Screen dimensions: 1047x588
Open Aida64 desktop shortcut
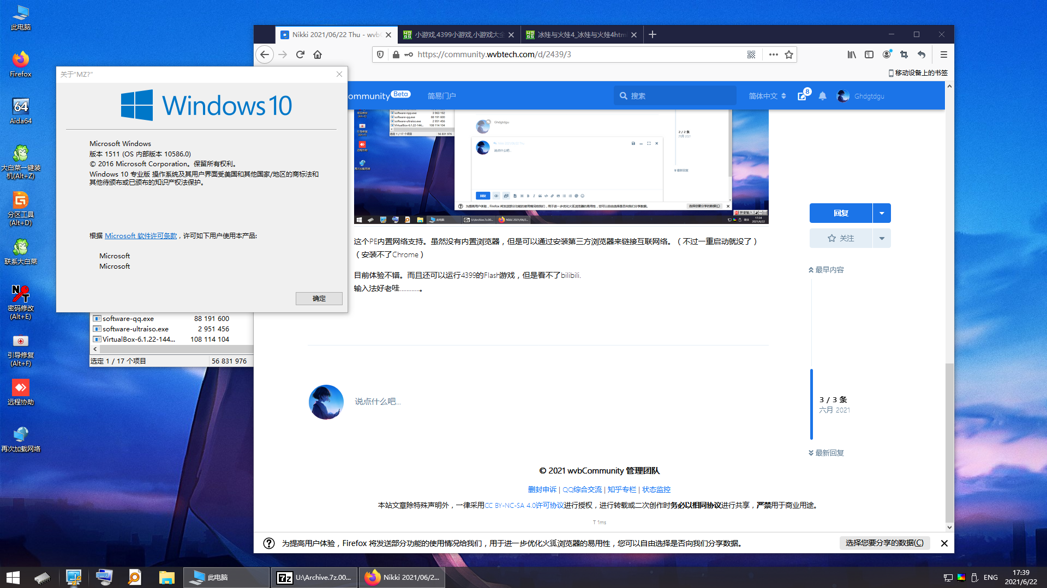point(21,110)
